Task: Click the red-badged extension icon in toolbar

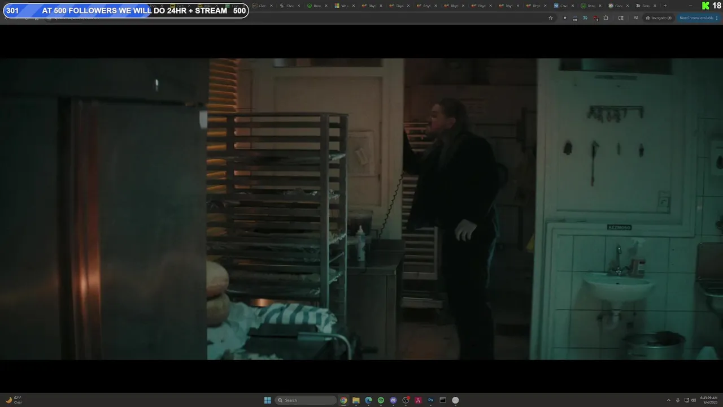Action: [595, 18]
